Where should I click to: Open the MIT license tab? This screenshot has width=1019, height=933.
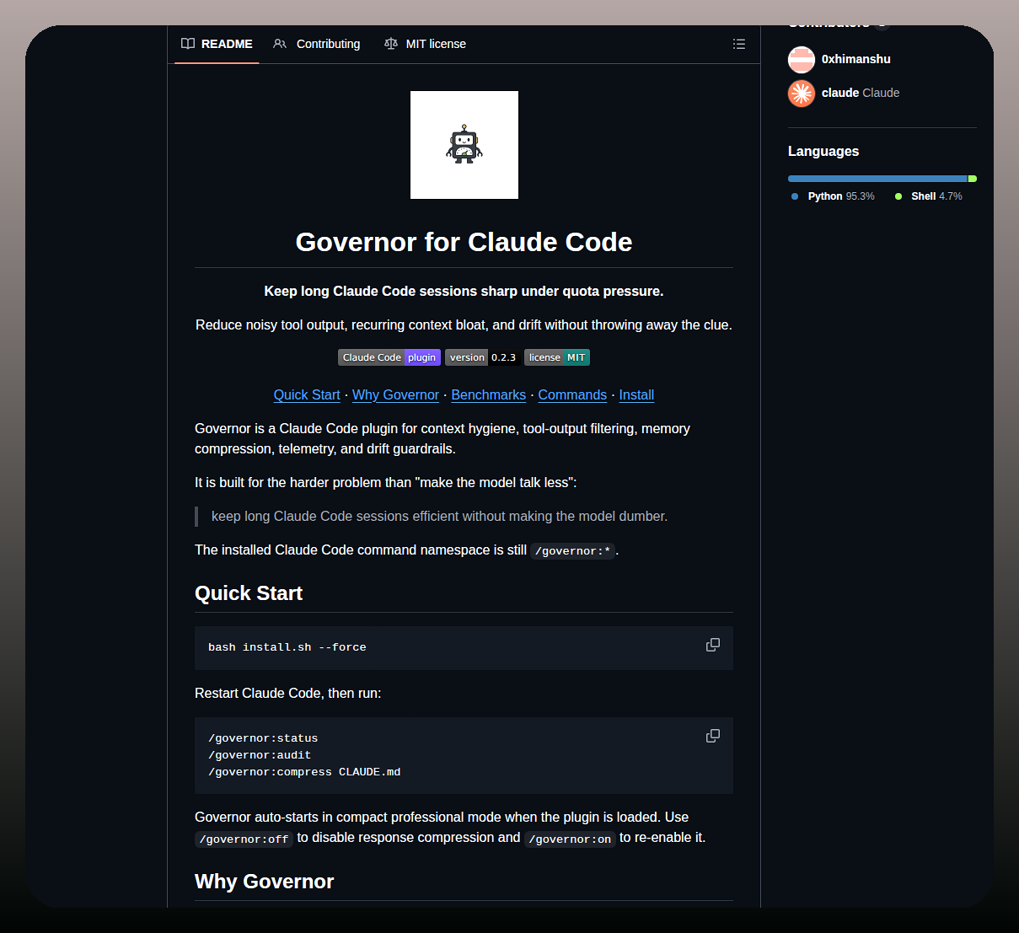(426, 44)
